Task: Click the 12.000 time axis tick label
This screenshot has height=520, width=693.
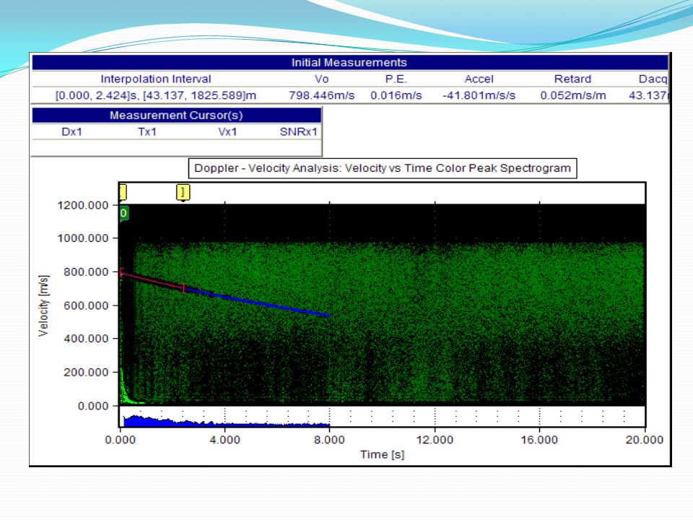Action: (435, 440)
